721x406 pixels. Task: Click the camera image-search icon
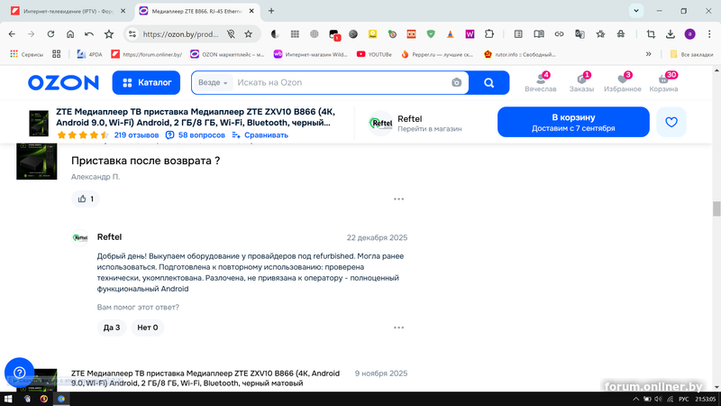456,83
